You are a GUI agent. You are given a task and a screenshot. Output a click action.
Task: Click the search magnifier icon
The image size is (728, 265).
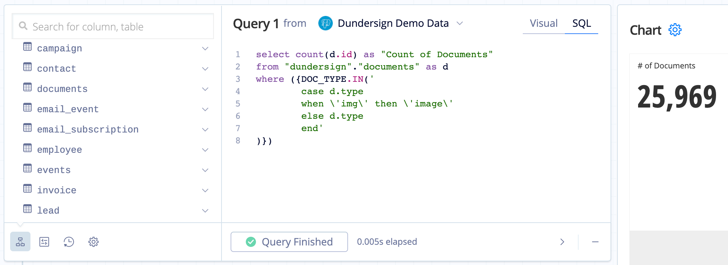coord(23,26)
